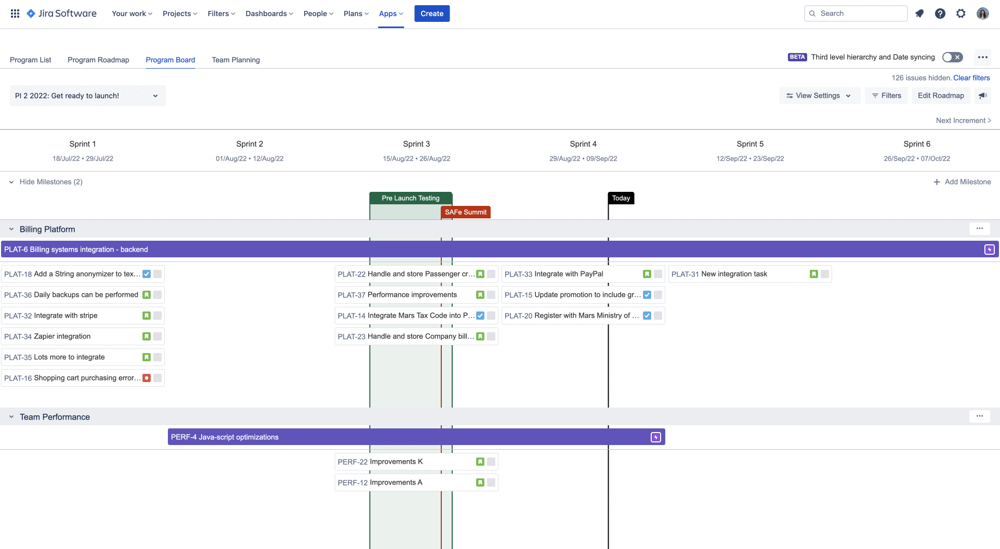
Task: Open the settings gear icon
Action: [x=961, y=14]
